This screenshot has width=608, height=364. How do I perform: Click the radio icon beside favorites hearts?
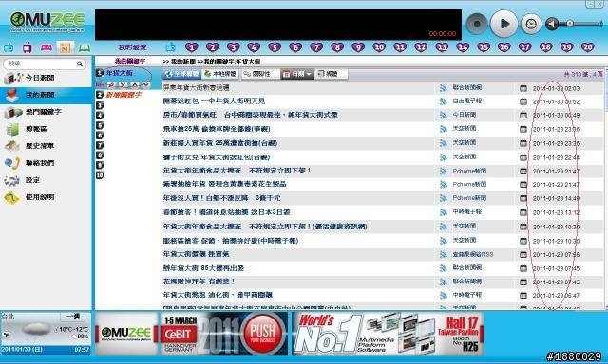click(x=170, y=47)
